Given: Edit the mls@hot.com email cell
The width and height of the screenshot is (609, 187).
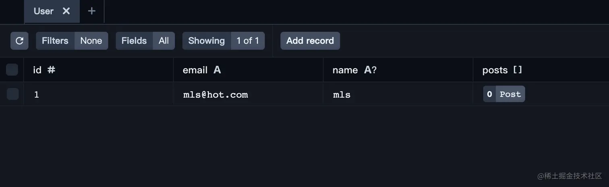Looking at the screenshot, I should pos(215,95).
